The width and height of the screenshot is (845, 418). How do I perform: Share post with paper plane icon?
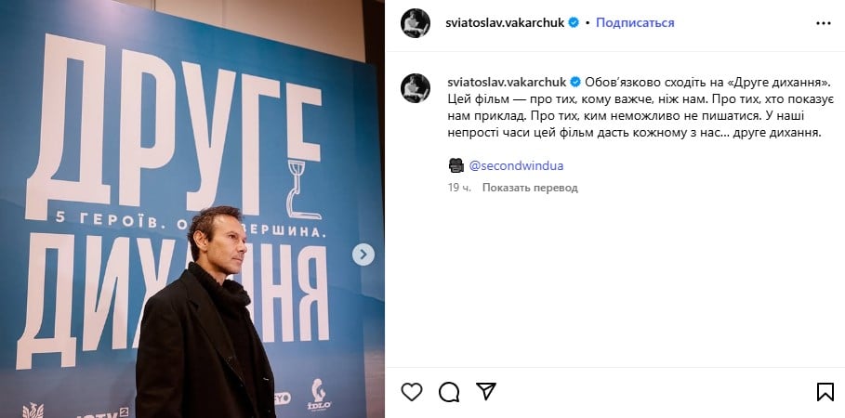pyautogui.click(x=485, y=391)
